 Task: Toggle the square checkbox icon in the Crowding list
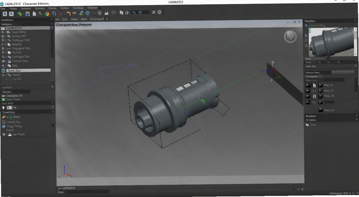(4, 122)
